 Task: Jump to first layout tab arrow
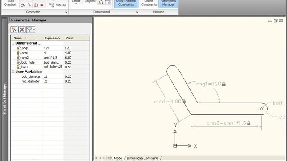[x=96, y=158]
